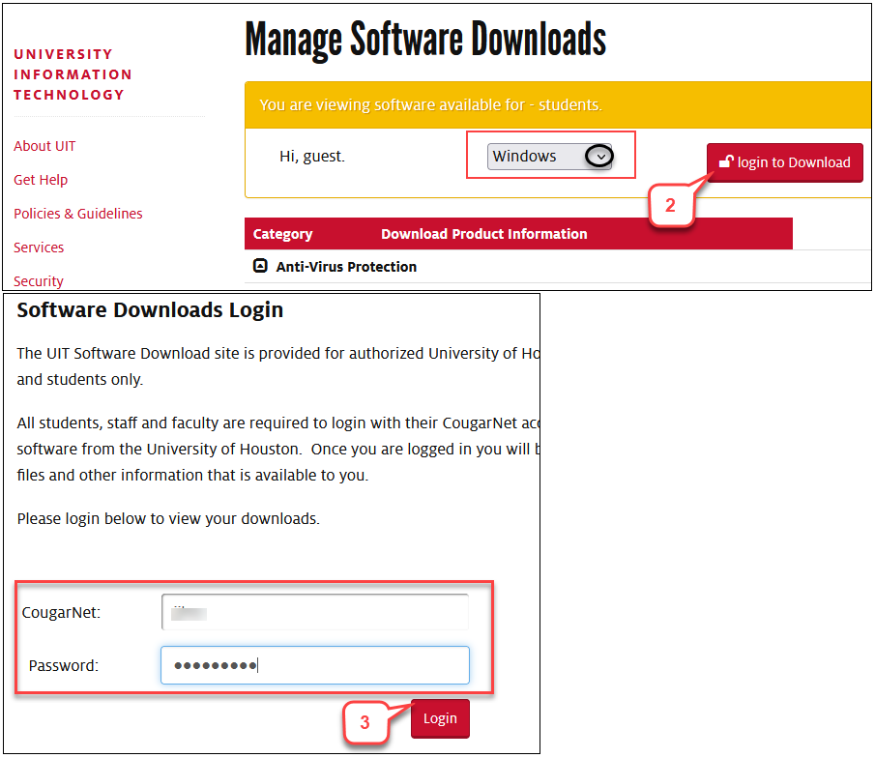Open the Security sidebar link
The image size is (875, 758).
click(39, 281)
